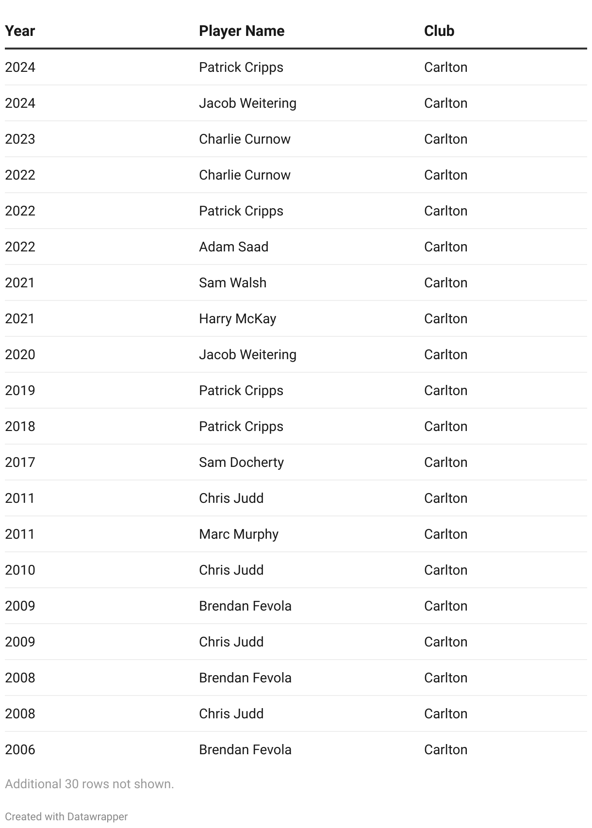Click the Additional 30 rows not shown text
The image size is (592, 828).
[x=89, y=784]
